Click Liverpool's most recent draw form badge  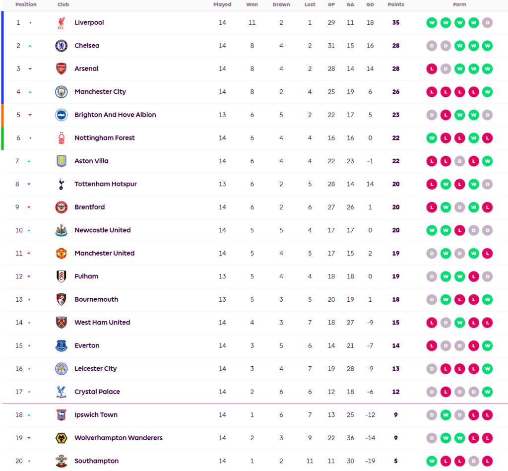488,23
